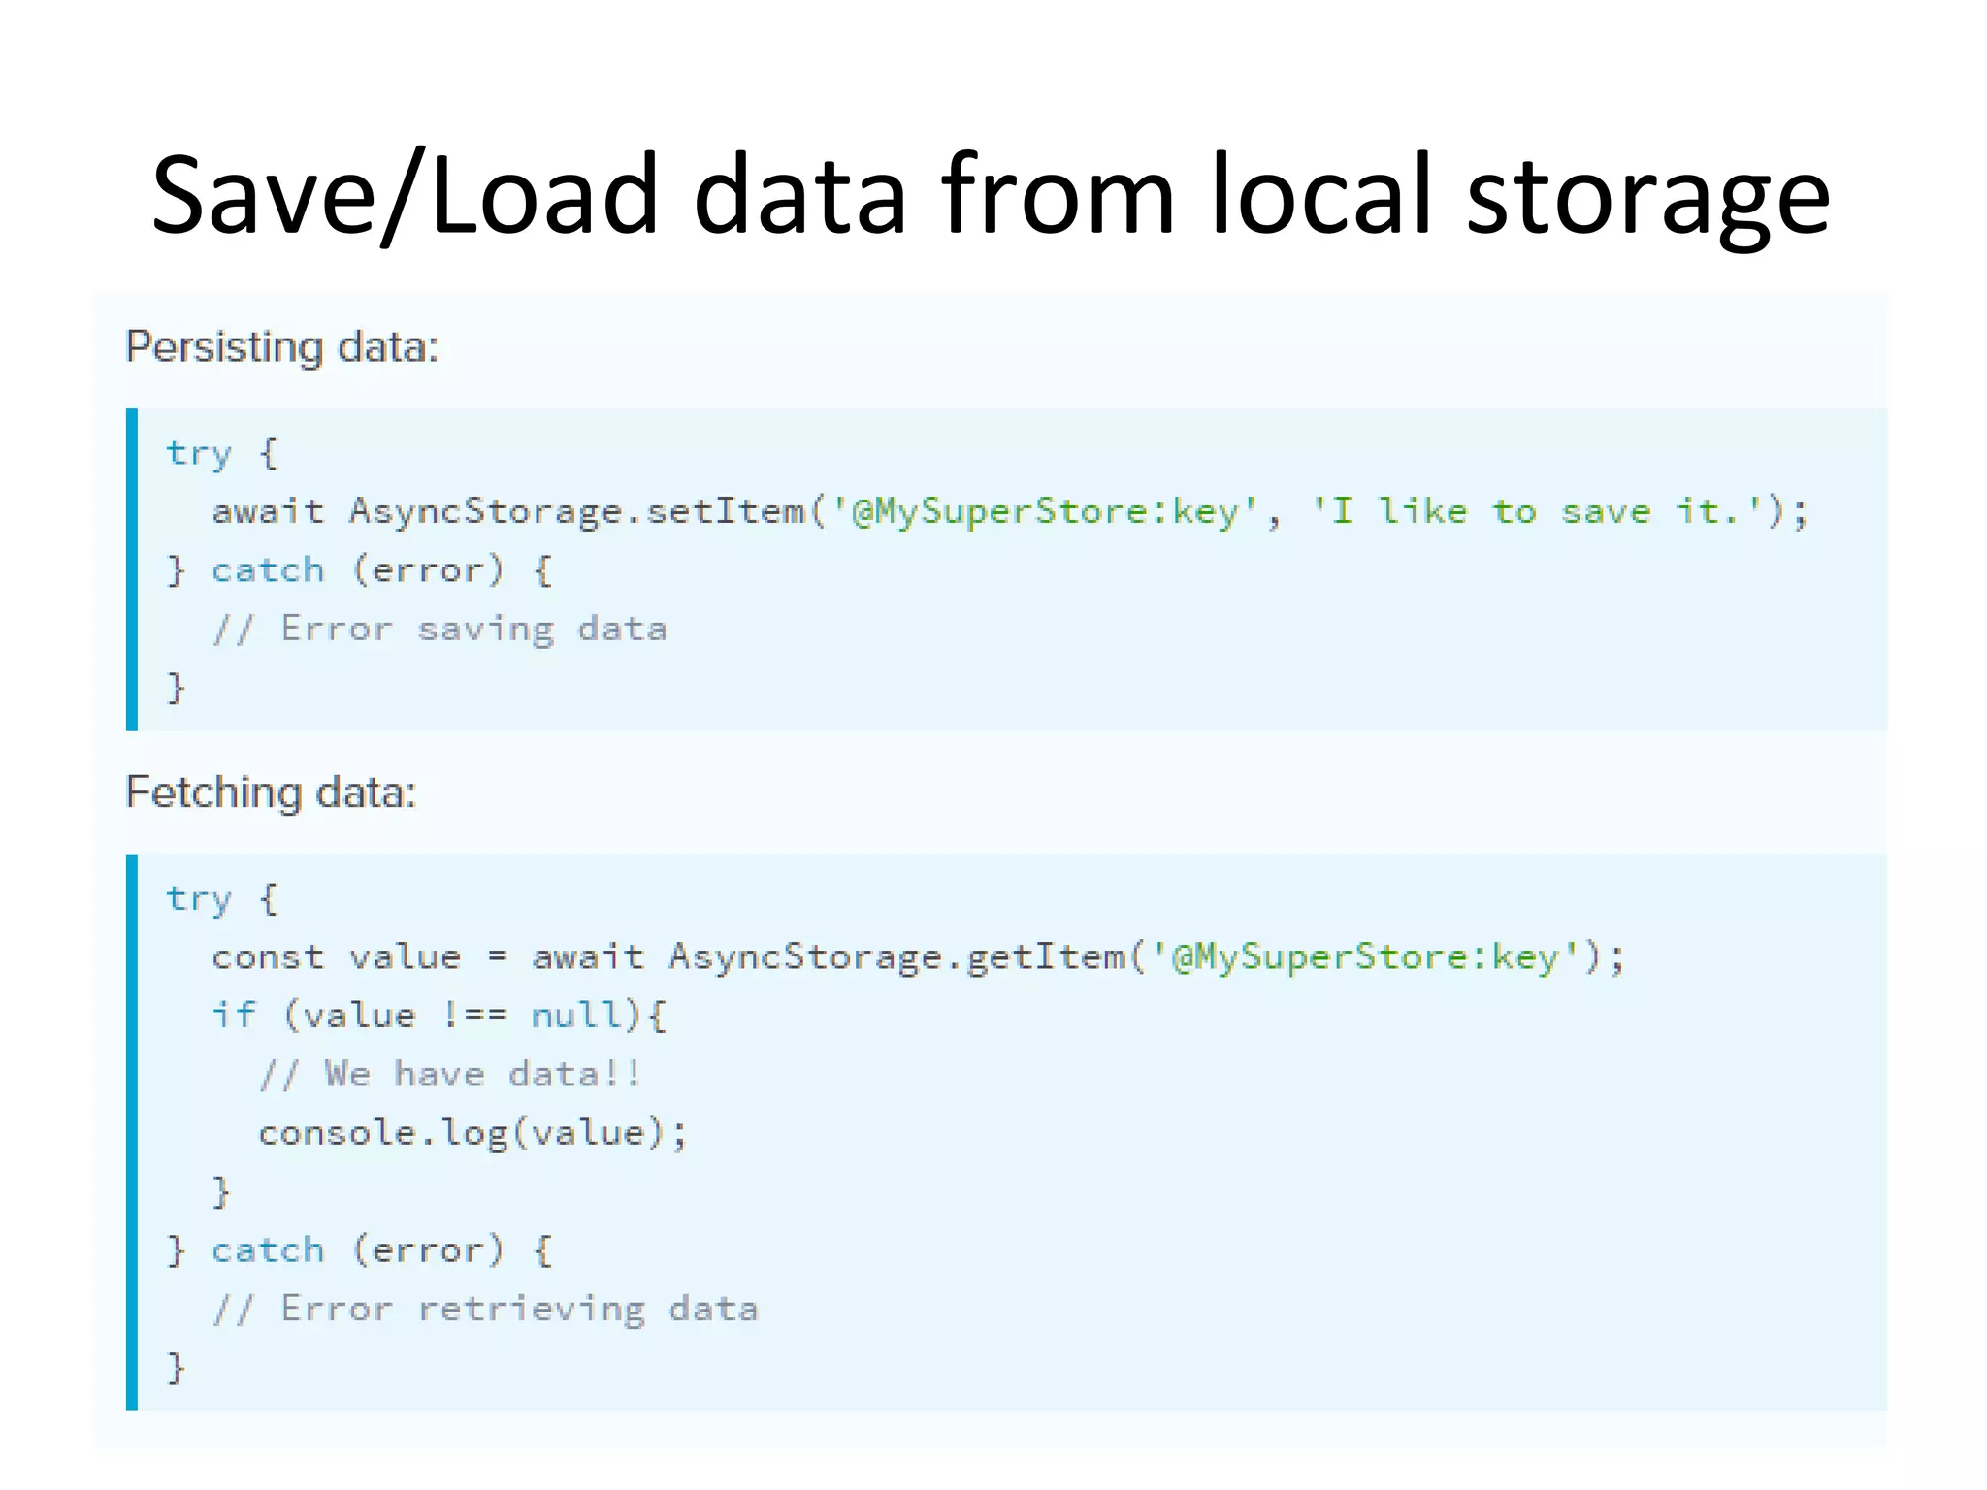This screenshot has height=1490, width=1987.
Task: Click the '// Error retrieving data' comment
Action: (x=486, y=1309)
